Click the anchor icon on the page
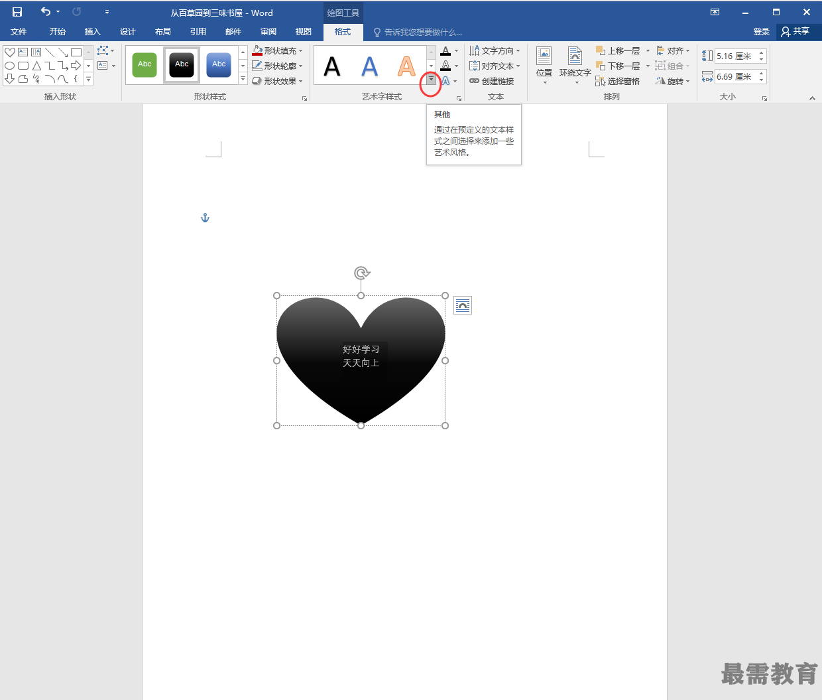Screen dimensions: 822x700 (205, 218)
